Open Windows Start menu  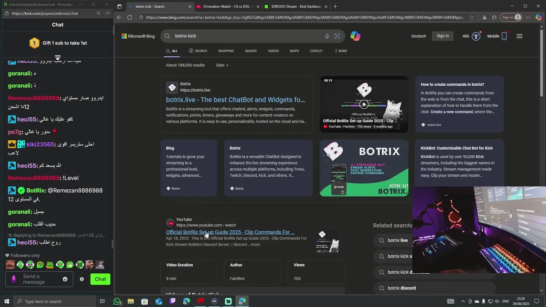tap(6, 301)
